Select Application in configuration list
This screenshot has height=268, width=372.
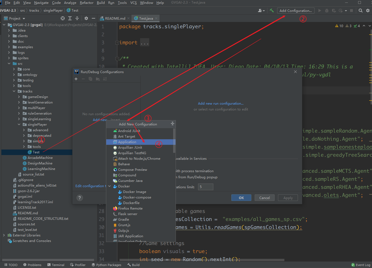pos(141,142)
